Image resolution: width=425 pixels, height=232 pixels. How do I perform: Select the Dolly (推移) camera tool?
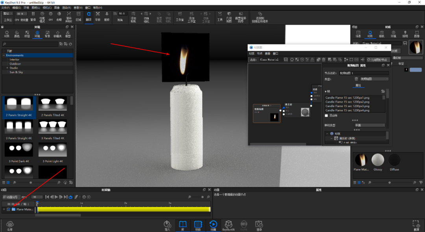click(107, 16)
